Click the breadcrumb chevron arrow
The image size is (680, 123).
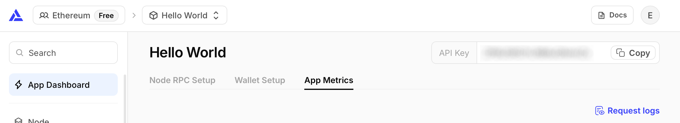(134, 15)
